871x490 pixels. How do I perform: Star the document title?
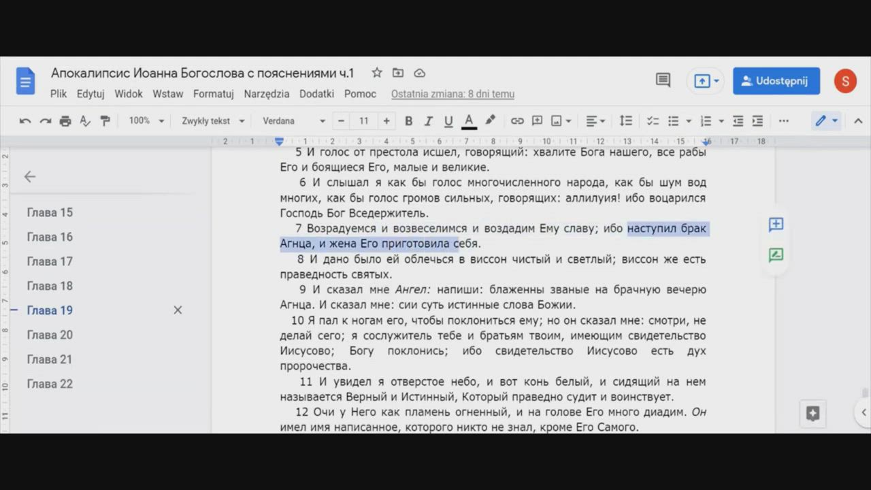click(x=376, y=73)
